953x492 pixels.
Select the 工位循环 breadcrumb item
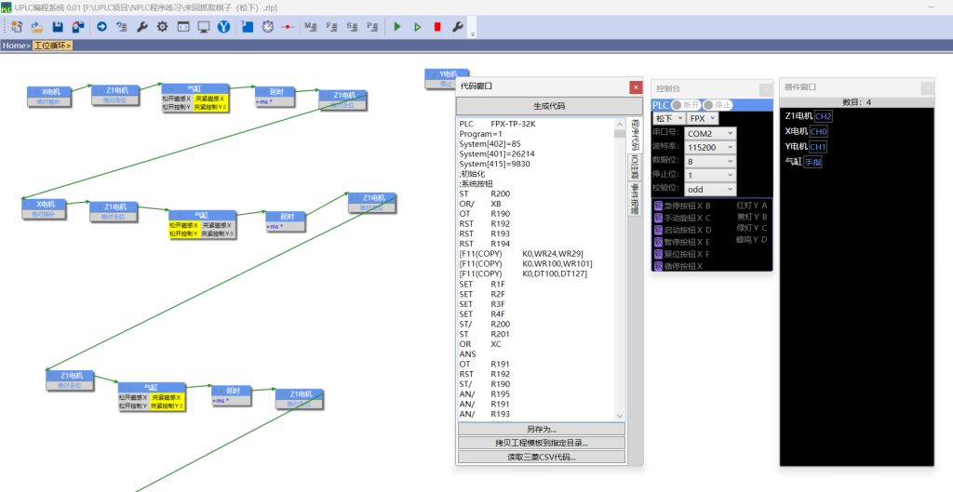[52, 45]
